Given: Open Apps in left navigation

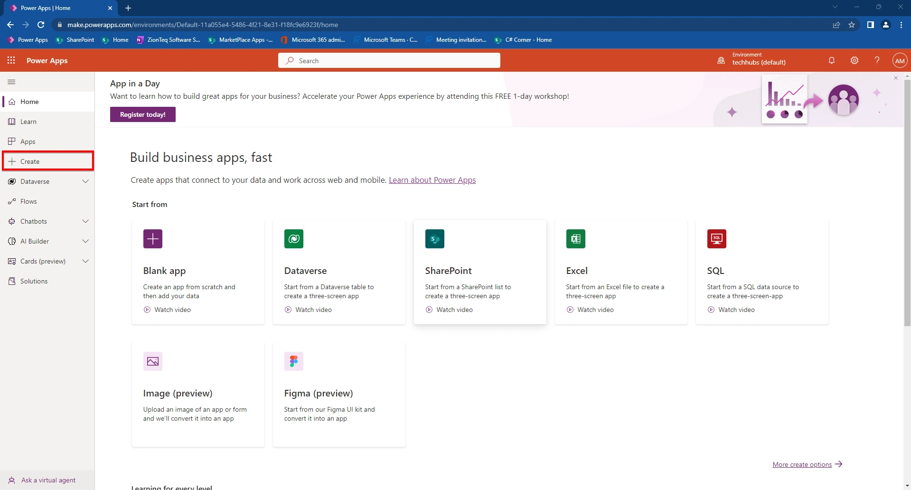Looking at the screenshot, I should (47, 141).
